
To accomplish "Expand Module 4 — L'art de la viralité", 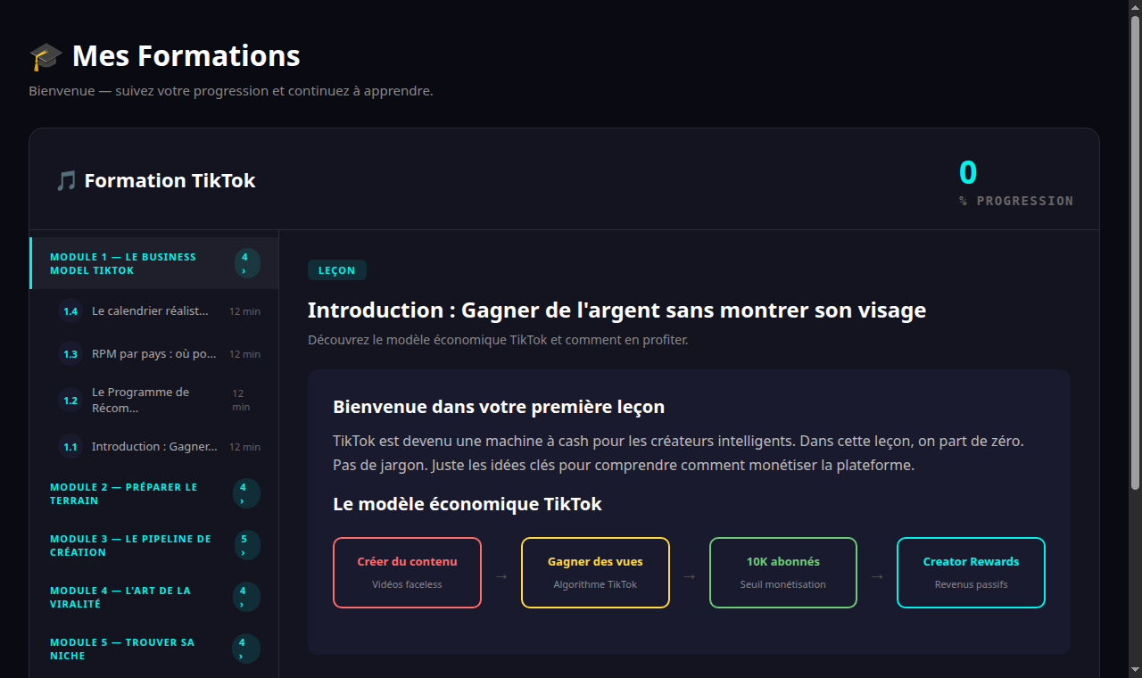I will click(x=154, y=597).
